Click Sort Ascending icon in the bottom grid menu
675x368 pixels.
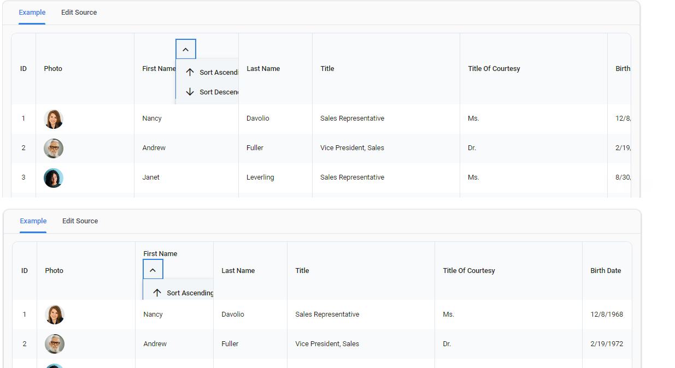157,293
